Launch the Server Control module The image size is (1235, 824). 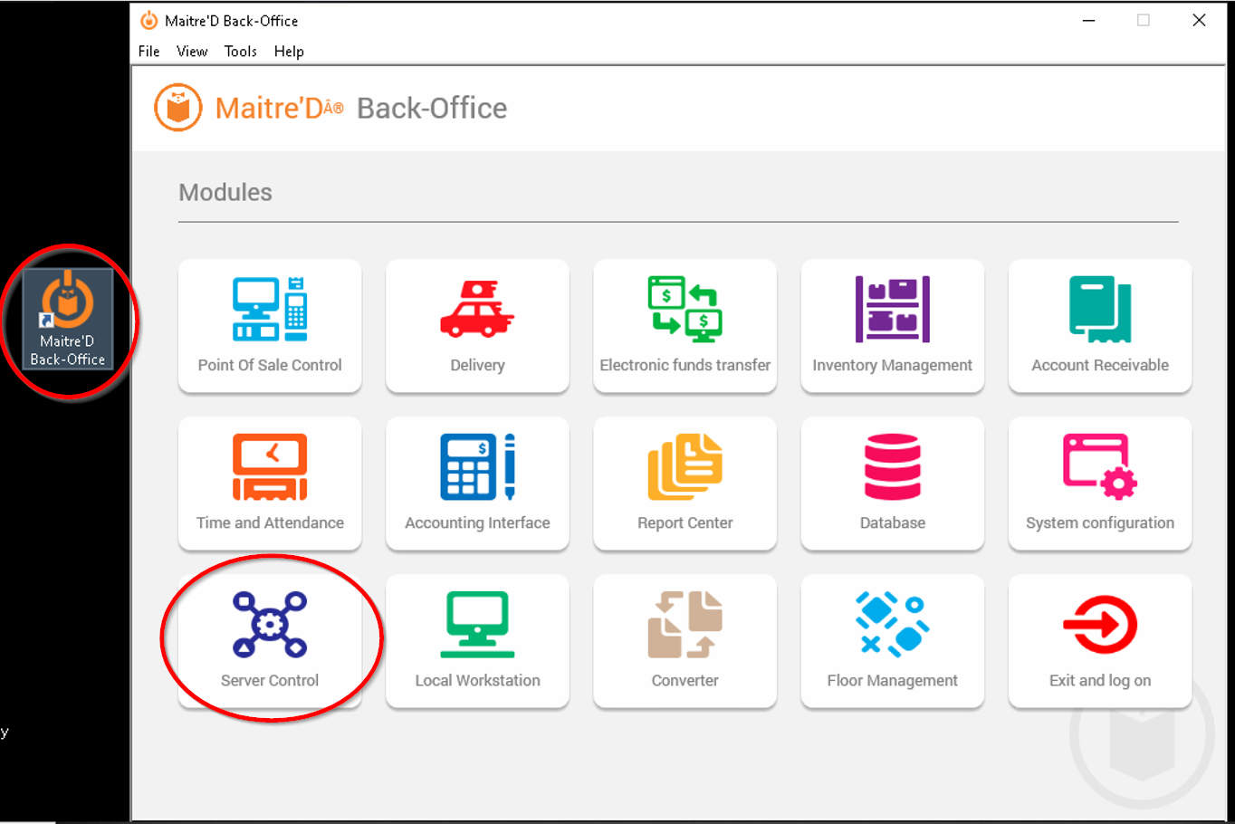click(270, 641)
